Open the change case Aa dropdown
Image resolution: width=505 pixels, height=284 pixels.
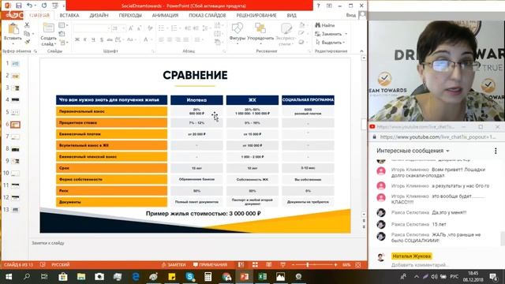[x=131, y=39]
